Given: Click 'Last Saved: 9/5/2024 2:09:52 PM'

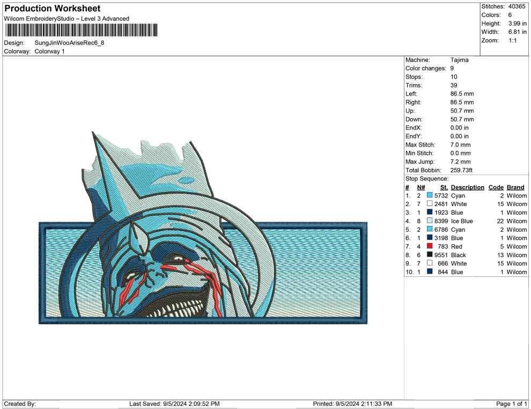Looking at the screenshot, I should pyautogui.click(x=174, y=403).
